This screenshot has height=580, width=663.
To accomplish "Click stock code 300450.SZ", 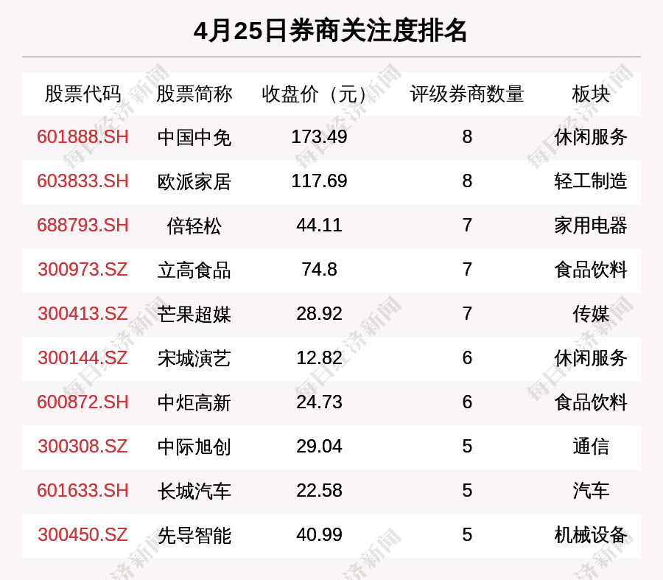I will click(x=83, y=535).
